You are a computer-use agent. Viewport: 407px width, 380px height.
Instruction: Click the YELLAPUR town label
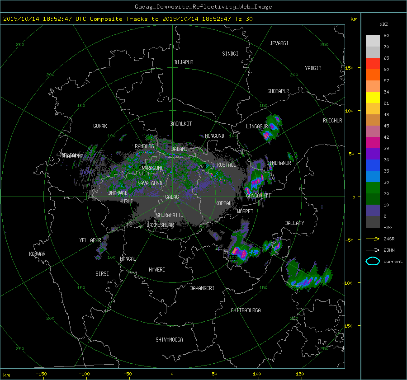[x=90, y=240]
